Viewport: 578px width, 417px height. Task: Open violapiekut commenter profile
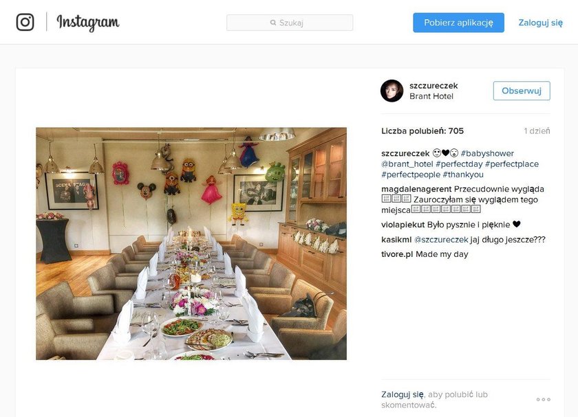pyautogui.click(x=403, y=225)
